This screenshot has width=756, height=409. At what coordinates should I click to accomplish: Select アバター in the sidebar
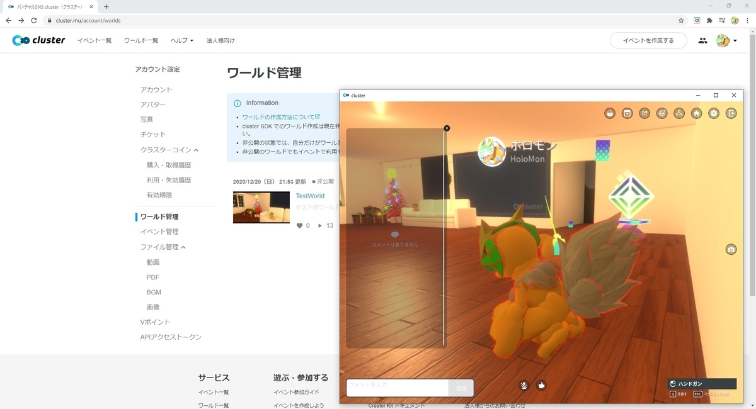pyautogui.click(x=153, y=104)
